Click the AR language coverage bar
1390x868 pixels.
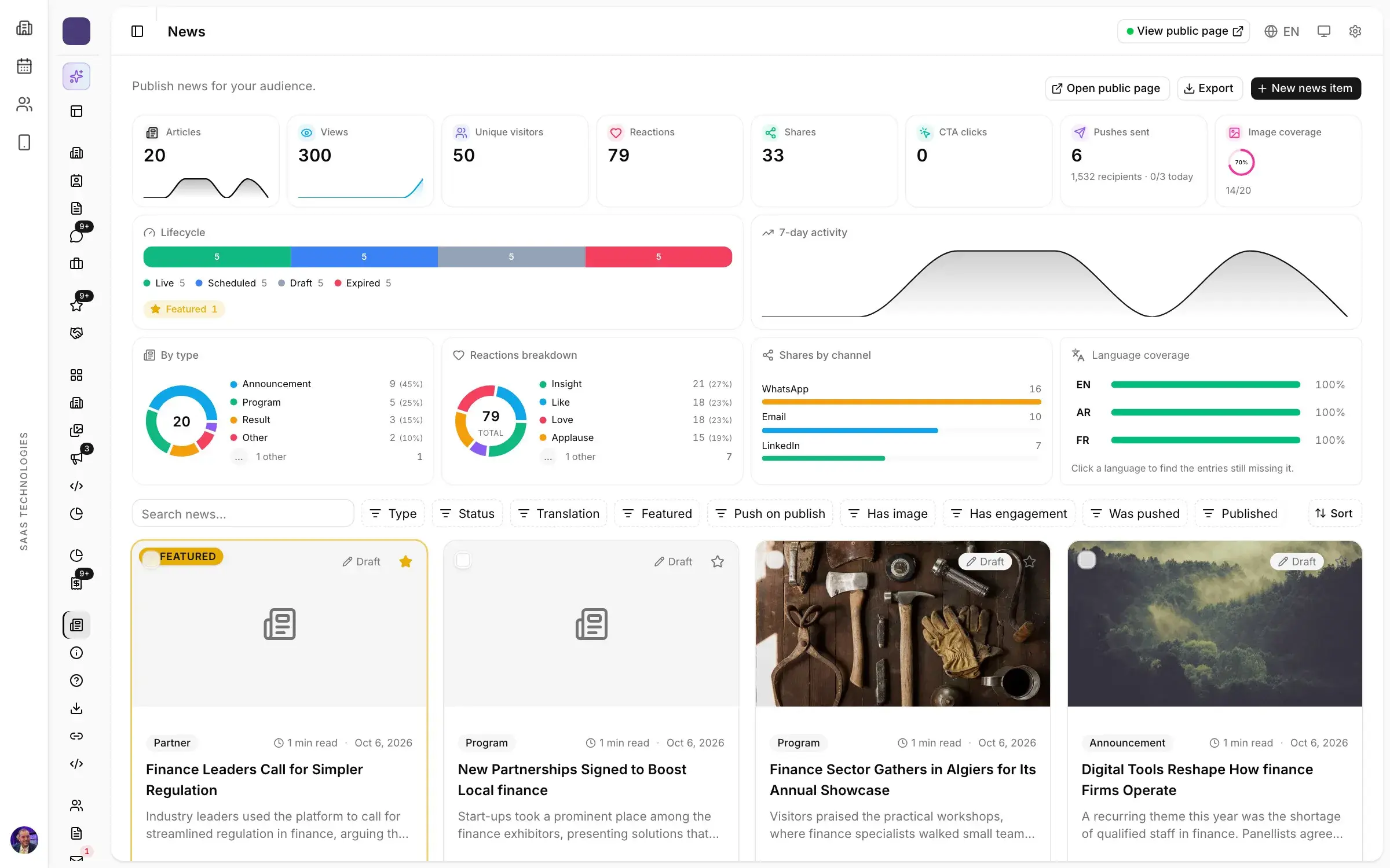1205,412
